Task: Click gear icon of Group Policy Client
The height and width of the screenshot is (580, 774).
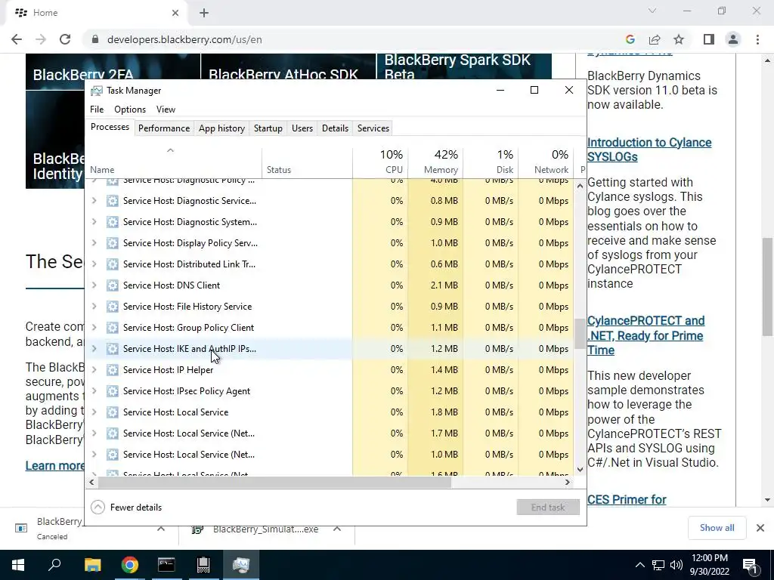Action: click(x=113, y=328)
